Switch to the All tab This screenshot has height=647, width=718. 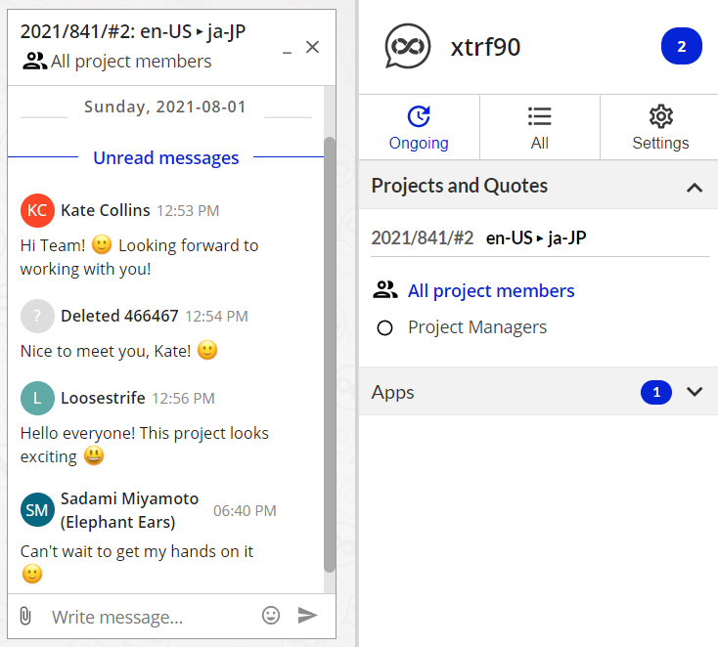point(540,128)
